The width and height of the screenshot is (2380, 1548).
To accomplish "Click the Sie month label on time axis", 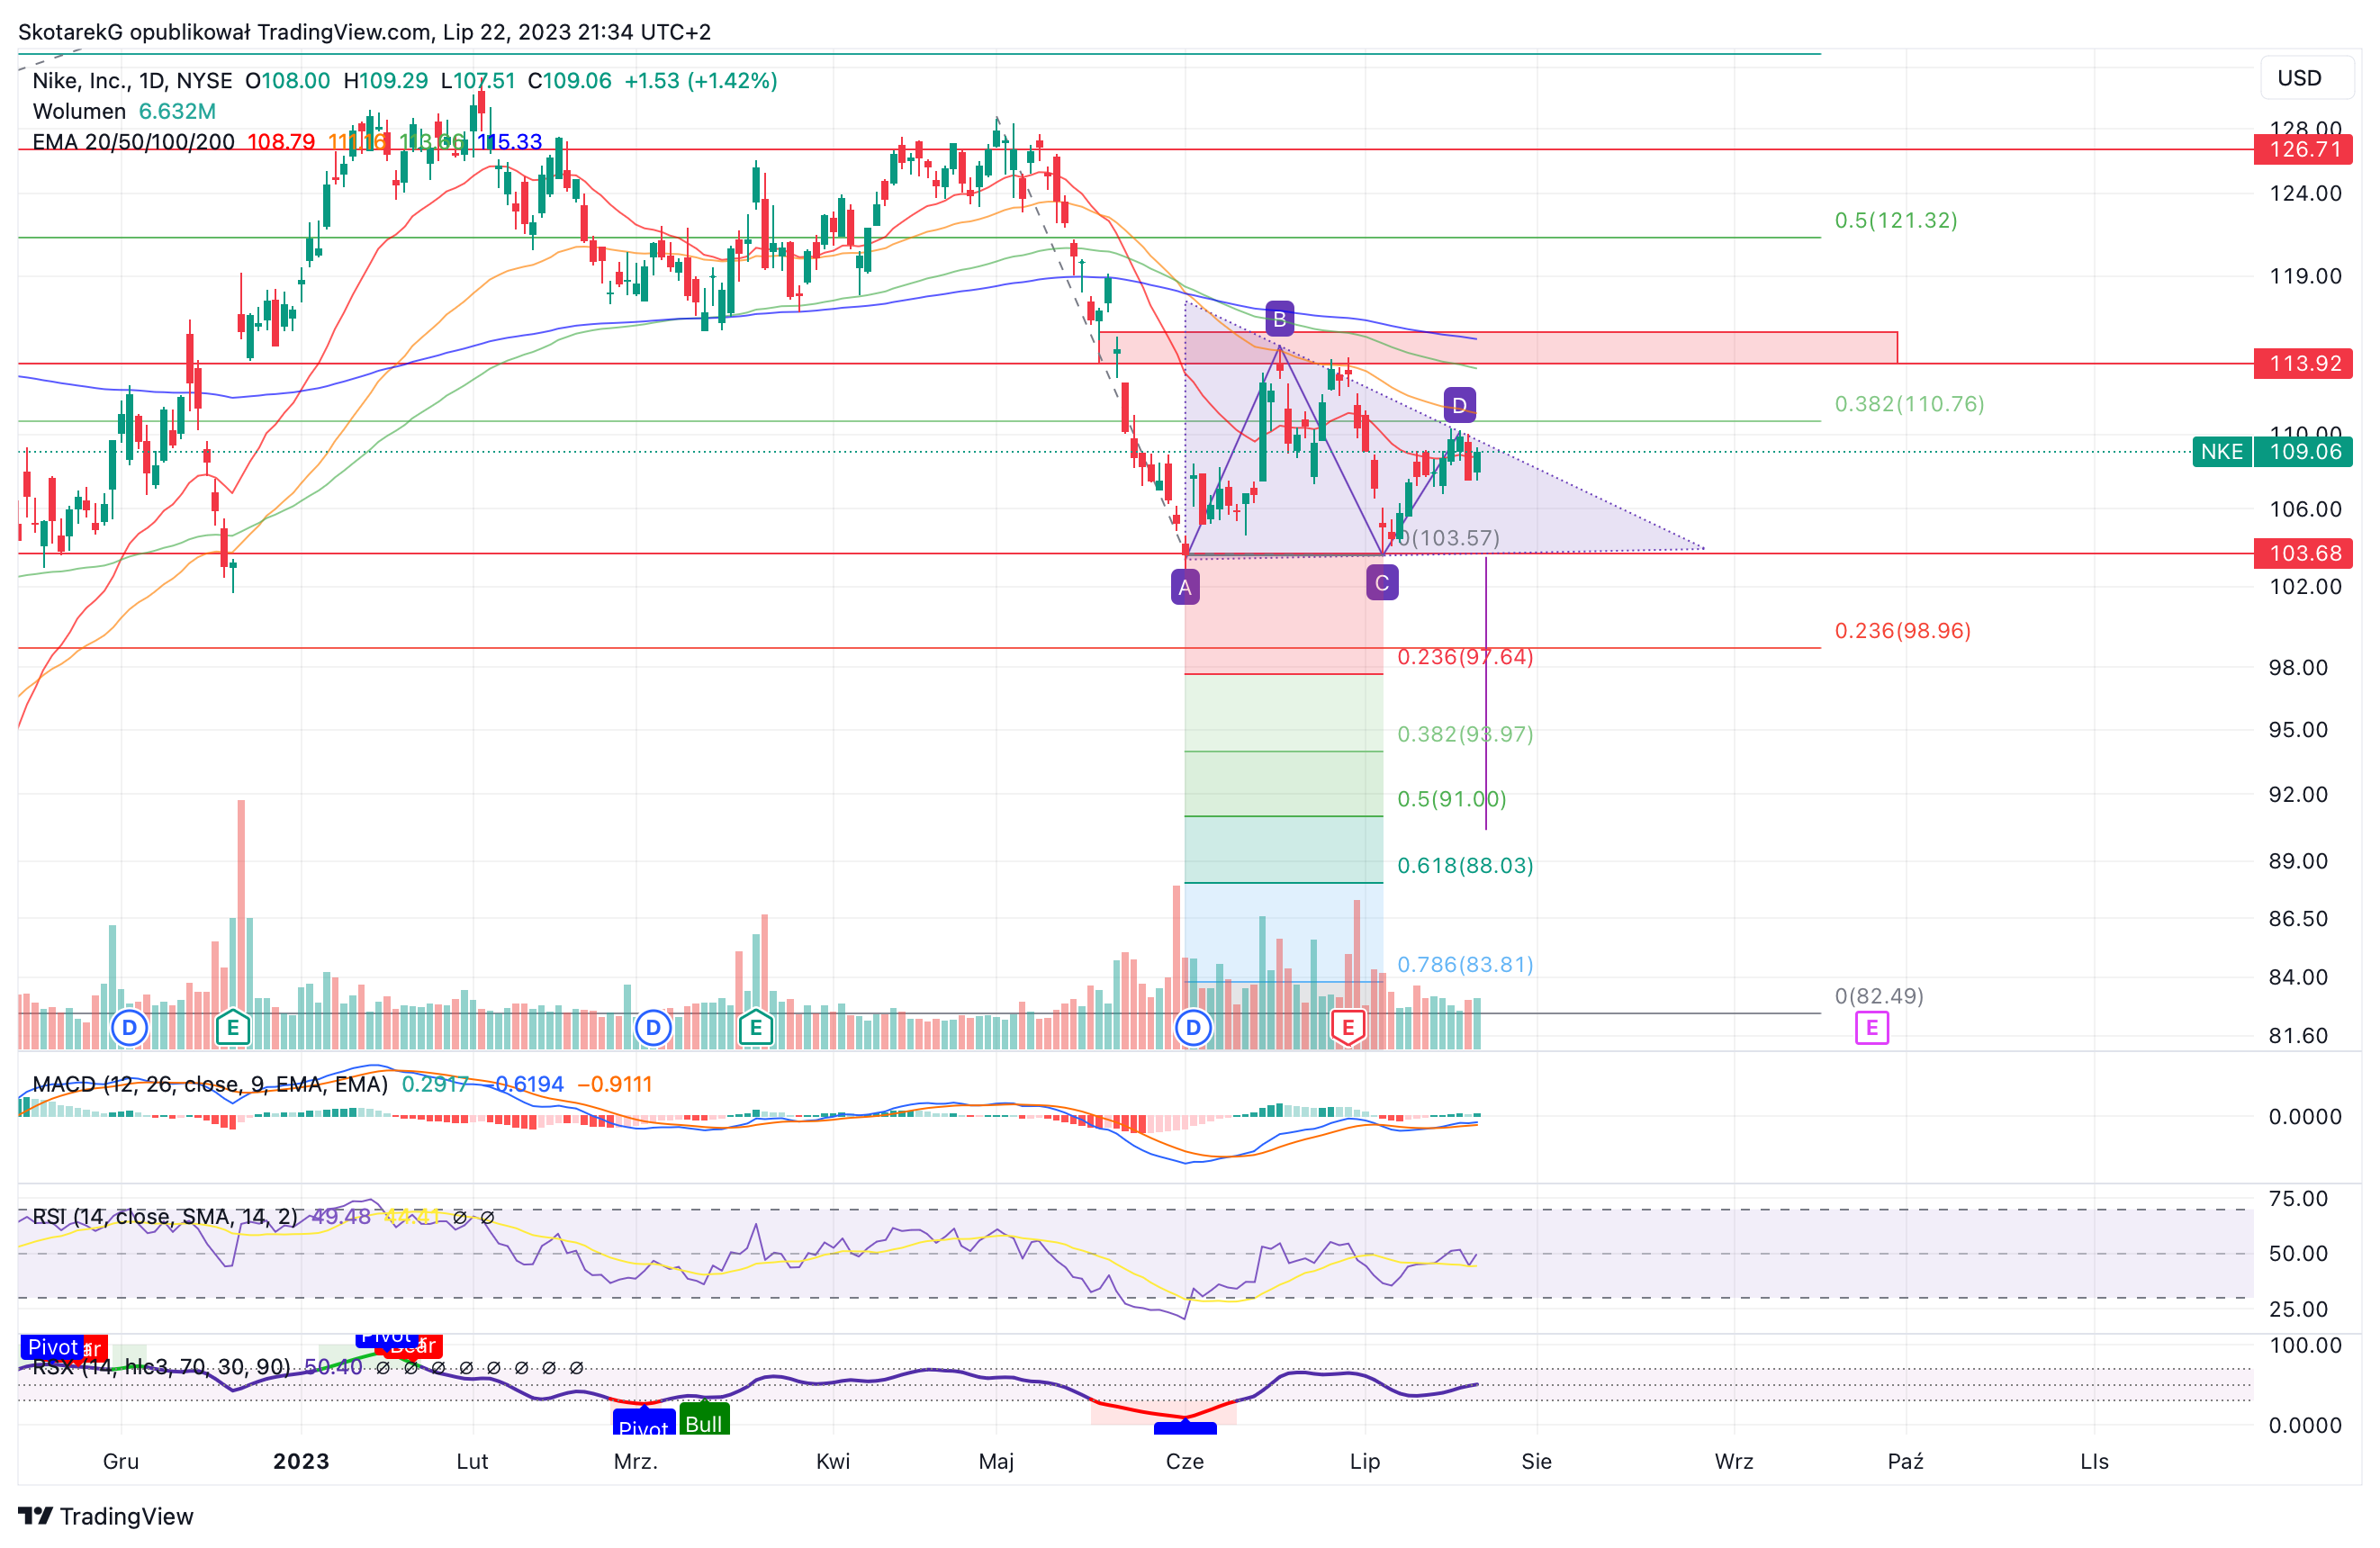I will pyautogui.click(x=1536, y=1461).
